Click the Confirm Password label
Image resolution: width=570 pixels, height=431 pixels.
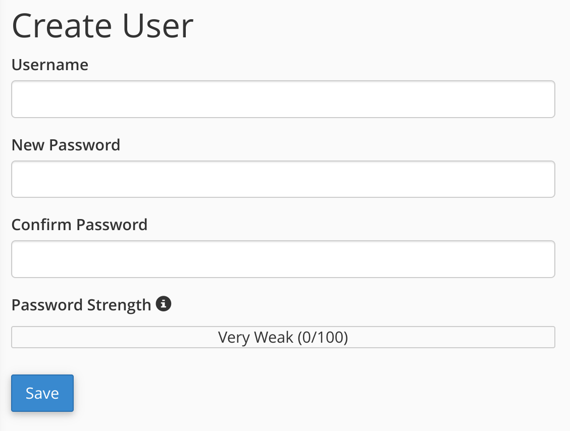point(79,225)
